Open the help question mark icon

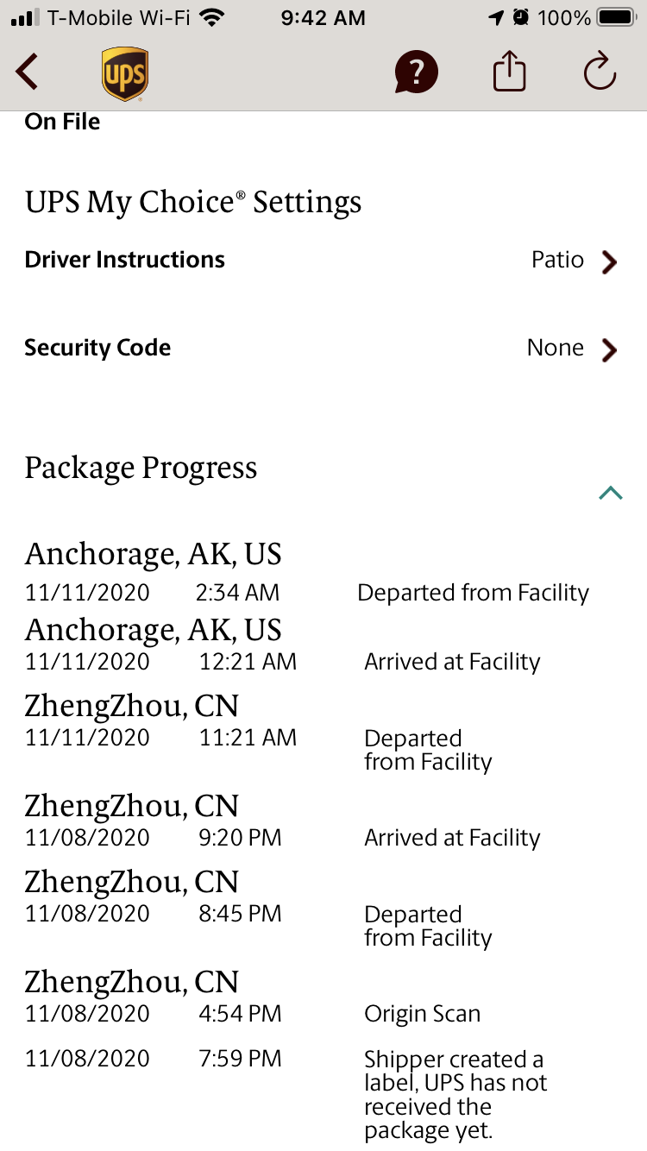[417, 72]
